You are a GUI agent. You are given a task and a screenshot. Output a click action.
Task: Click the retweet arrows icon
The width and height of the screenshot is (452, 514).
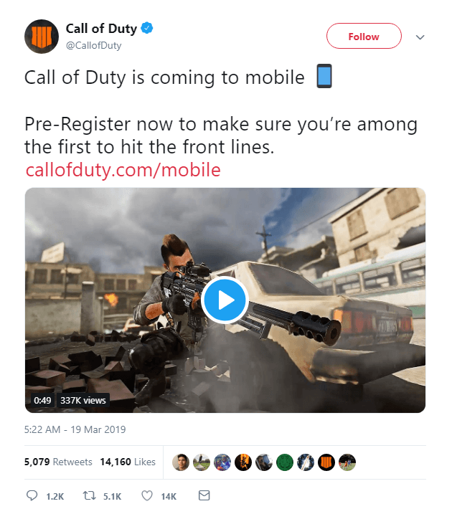click(x=89, y=495)
